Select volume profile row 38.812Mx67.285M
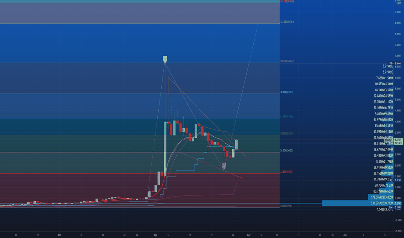This screenshot has width=404, height=238. (383, 144)
